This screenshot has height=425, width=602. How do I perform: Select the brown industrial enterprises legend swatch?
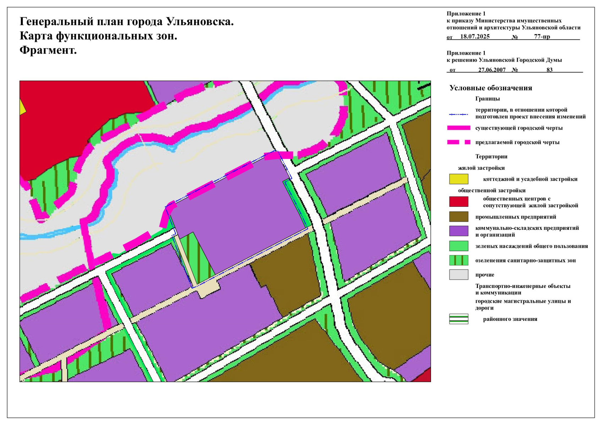pyautogui.click(x=458, y=216)
